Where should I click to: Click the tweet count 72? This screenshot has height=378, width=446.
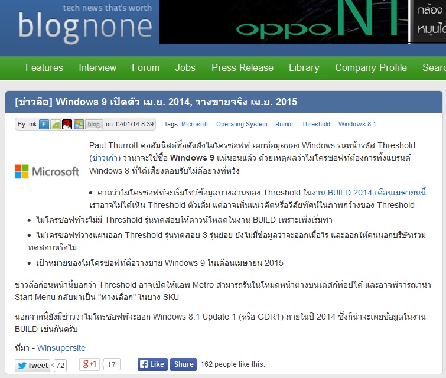click(x=60, y=365)
